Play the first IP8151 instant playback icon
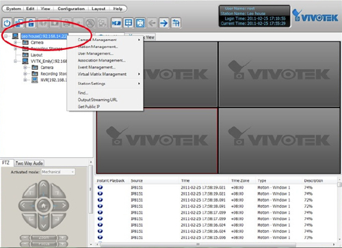 [x=100, y=187]
